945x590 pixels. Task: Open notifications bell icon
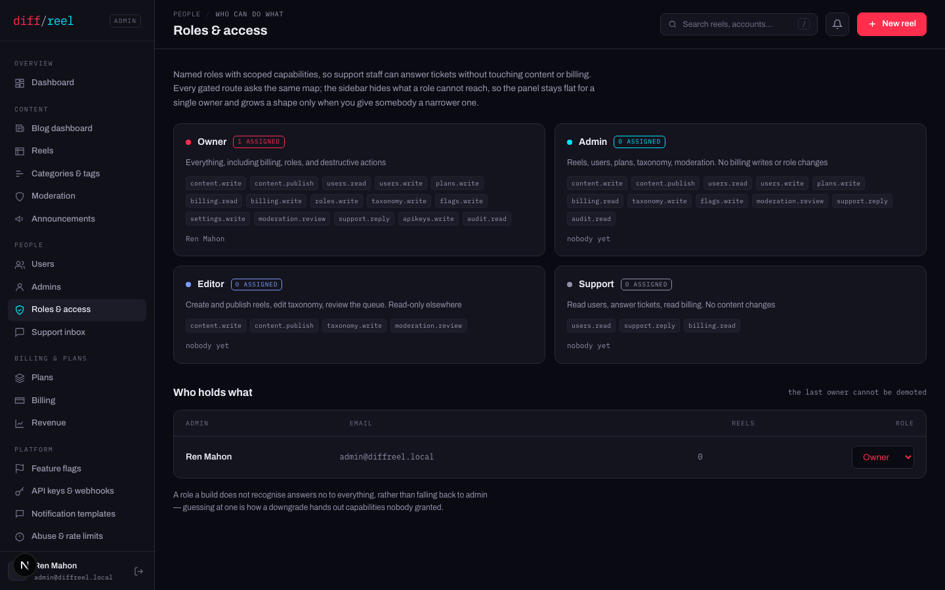pos(837,24)
